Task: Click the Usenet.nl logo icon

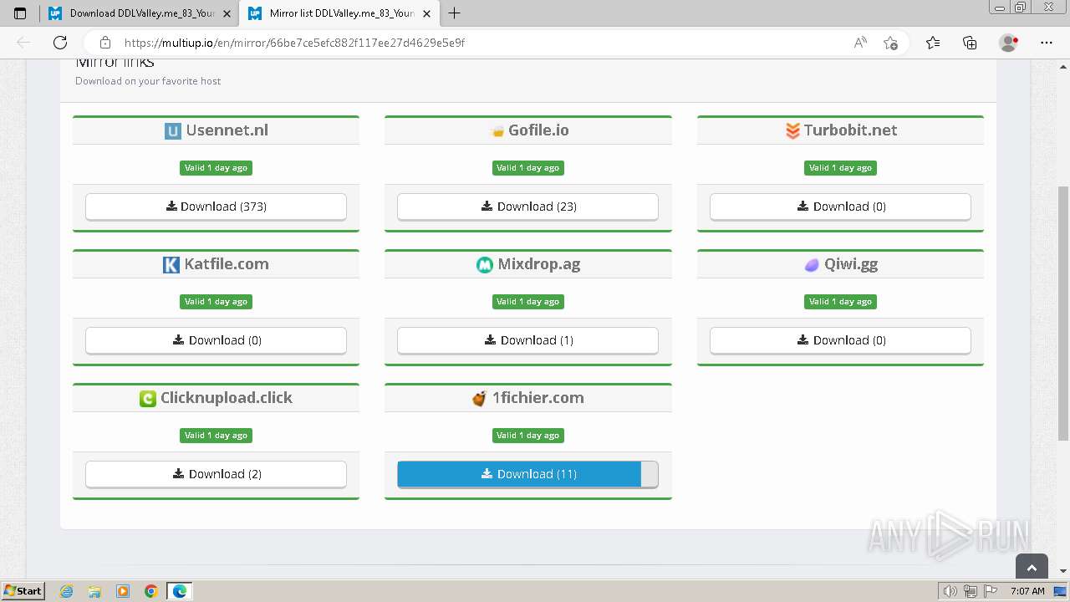Action: pyautogui.click(x=173, y=130)
